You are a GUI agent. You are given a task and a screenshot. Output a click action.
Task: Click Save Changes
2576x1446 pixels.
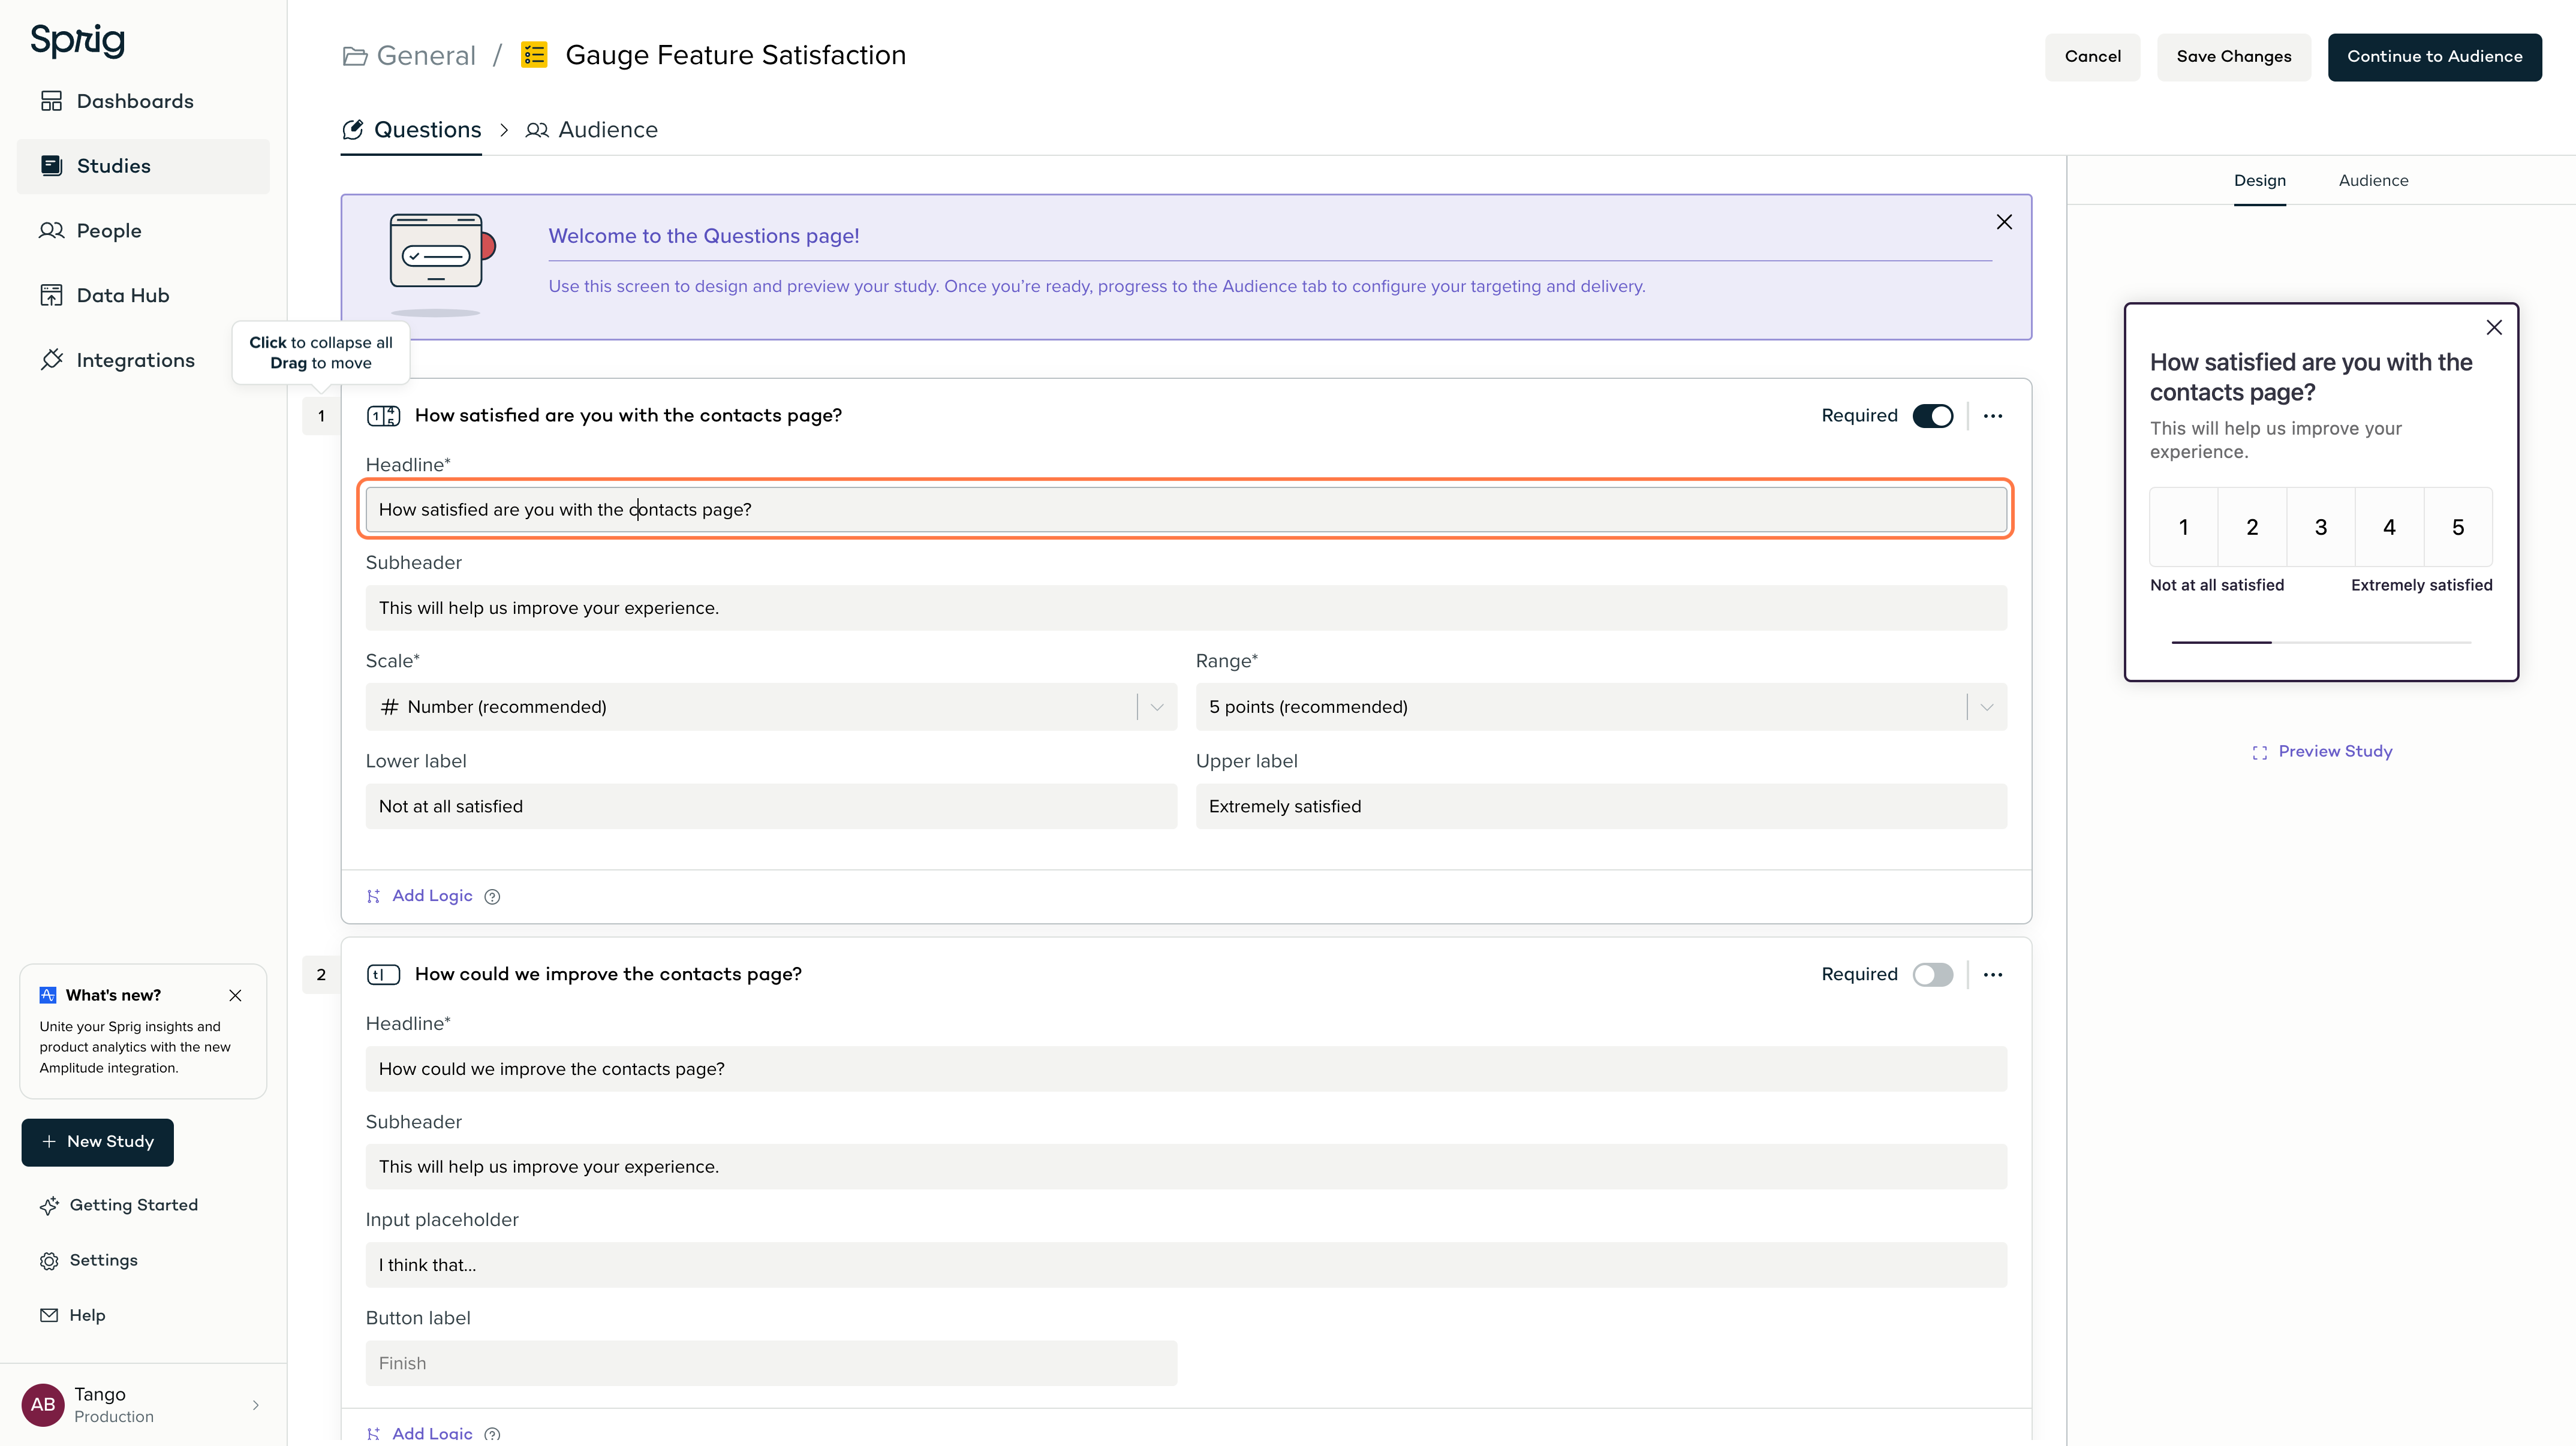pyautogui.click(x=2233, y=57)
